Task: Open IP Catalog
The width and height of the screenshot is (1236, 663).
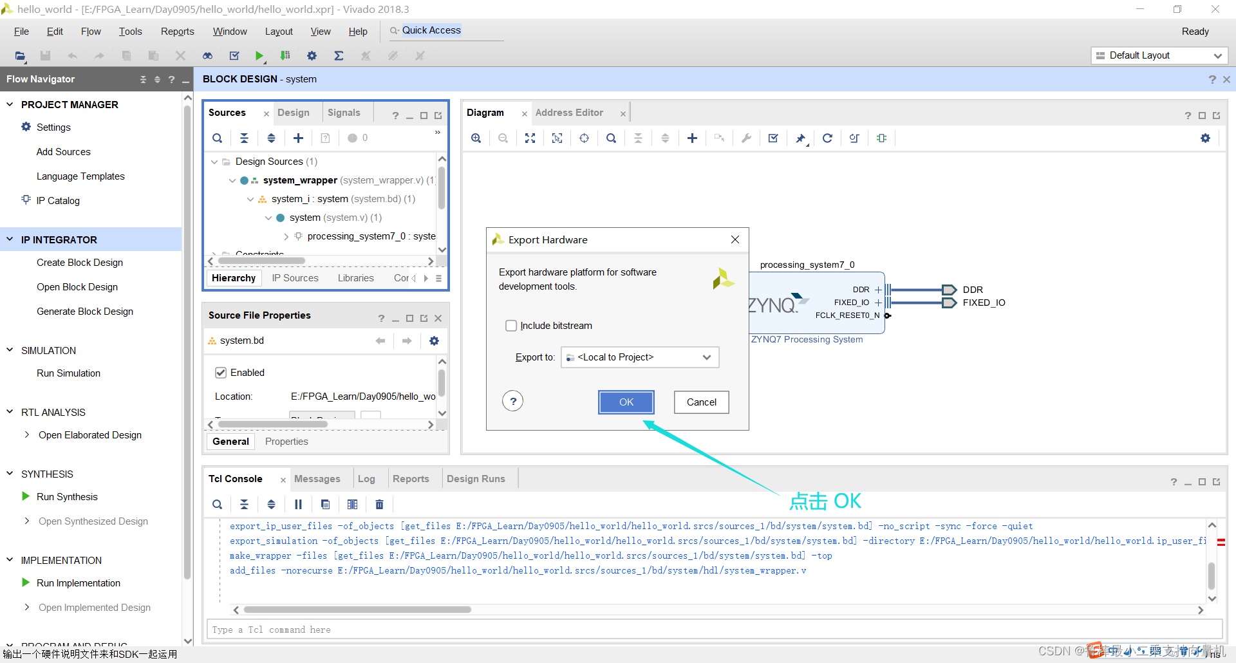Action: 58,201
